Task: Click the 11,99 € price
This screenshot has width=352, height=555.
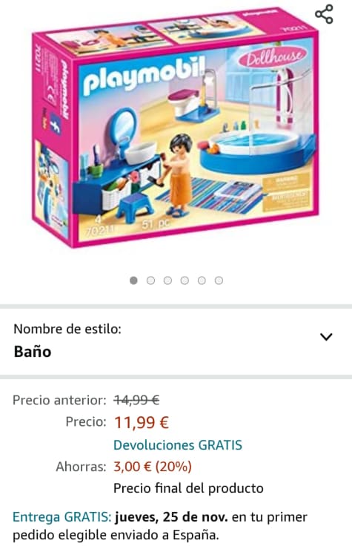Action: point(142,422)
